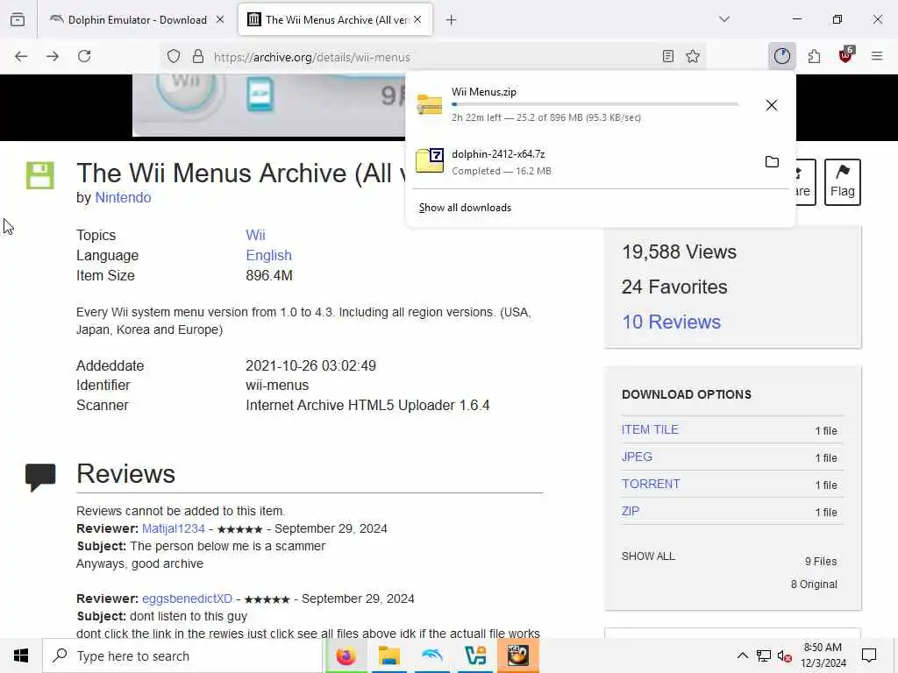Show dolphin-2412-x64.7z in folder

coord(772,162)
